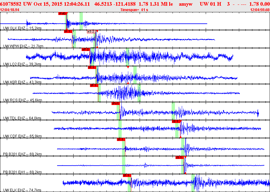Click the end time 12:04:59.68

[x=260, y=10]
